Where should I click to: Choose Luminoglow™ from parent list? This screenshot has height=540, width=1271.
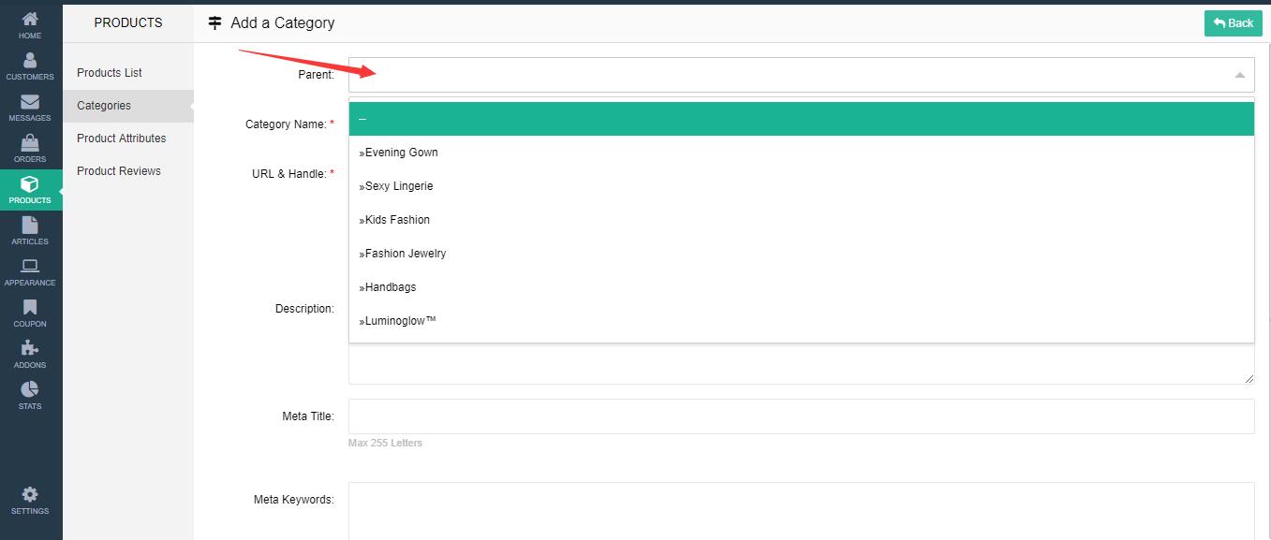click(x=401, y=321)
